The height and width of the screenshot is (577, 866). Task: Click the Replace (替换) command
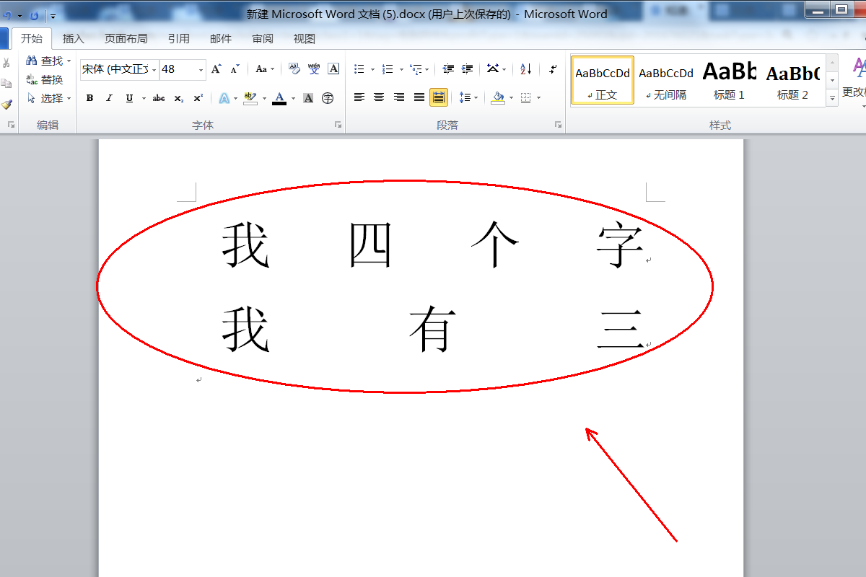(x=45, y=80)
